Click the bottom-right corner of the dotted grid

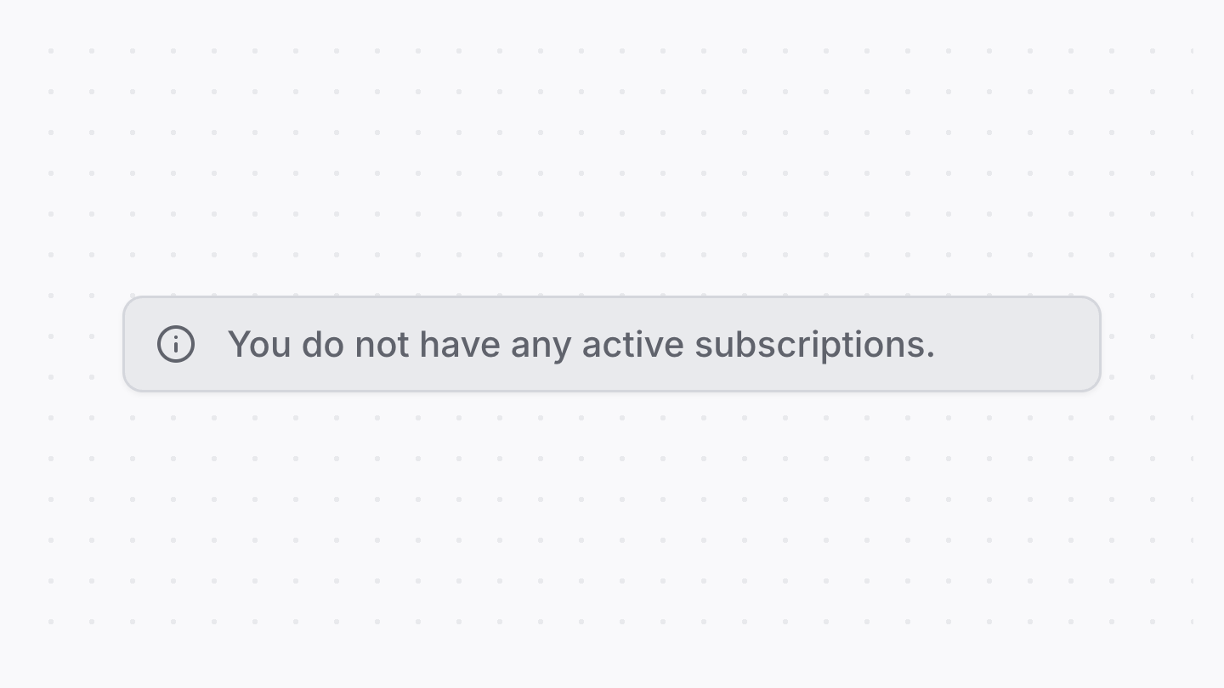1192,622
